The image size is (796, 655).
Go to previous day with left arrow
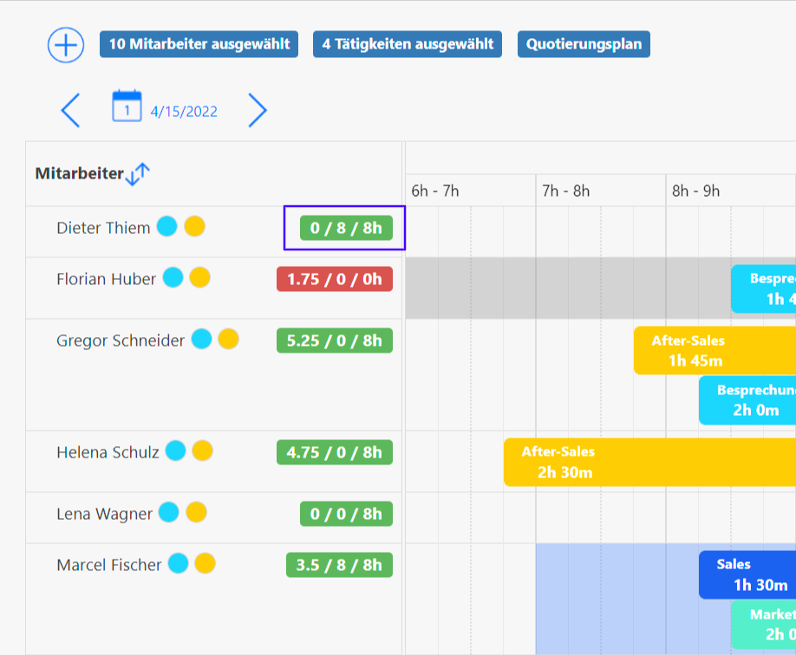pos(70,111)
